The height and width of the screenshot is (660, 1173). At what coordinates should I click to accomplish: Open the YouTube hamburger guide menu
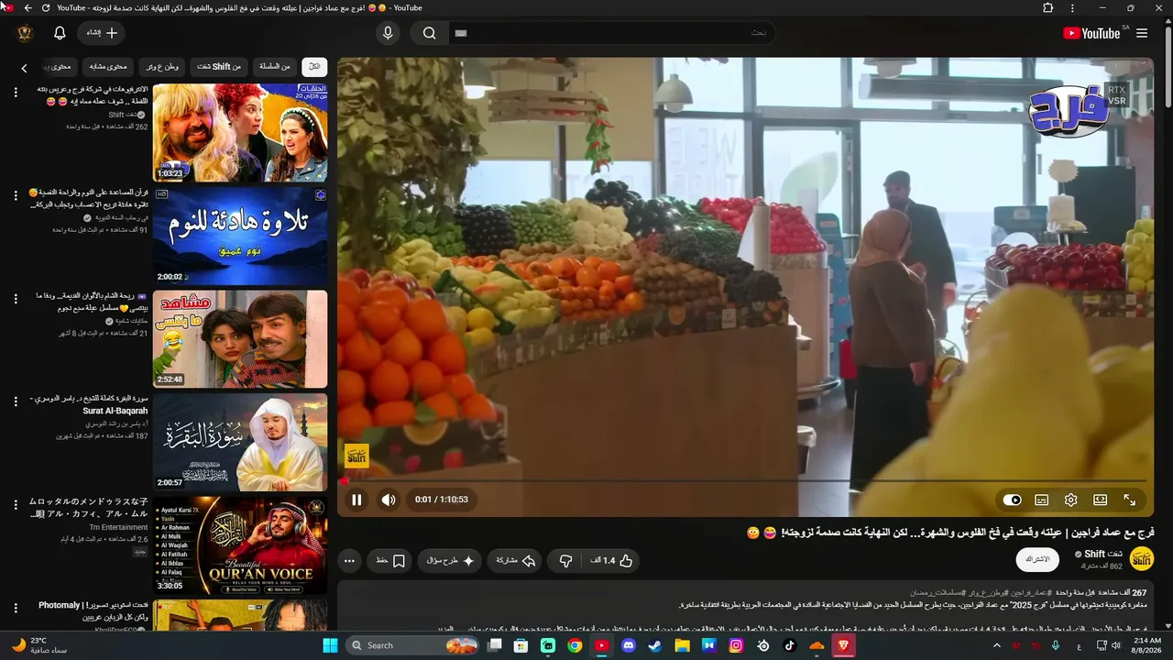[1142, 33]
